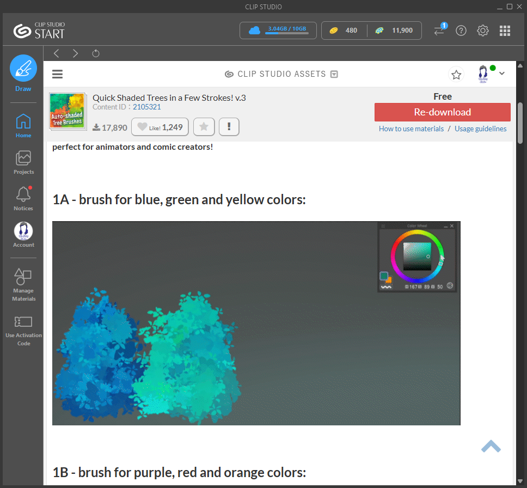
Task: Click the 1A brush heading text
Action: [x=179, y=200]
